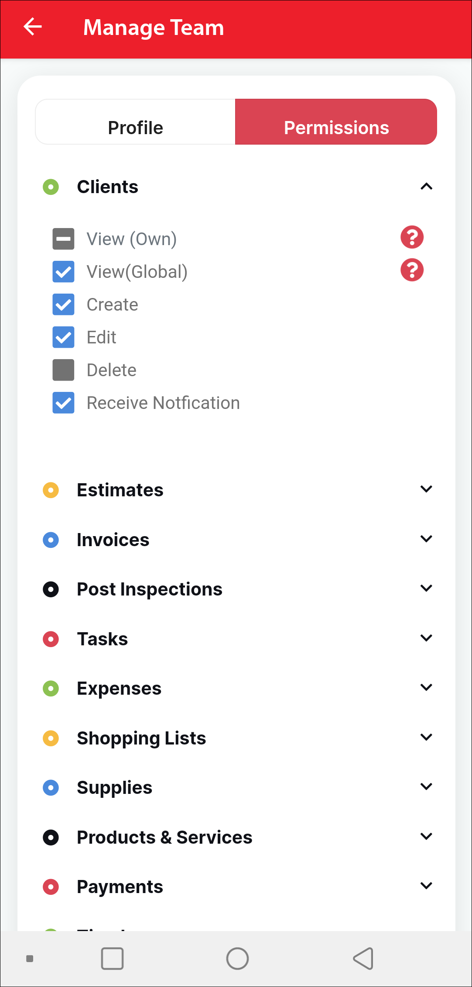Tap the Android back triangle button

pos(363,959)
